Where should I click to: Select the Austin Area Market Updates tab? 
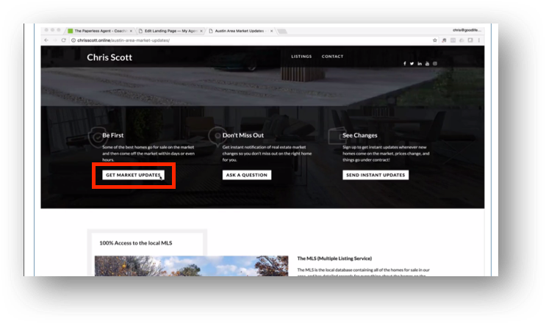(240, 31)
